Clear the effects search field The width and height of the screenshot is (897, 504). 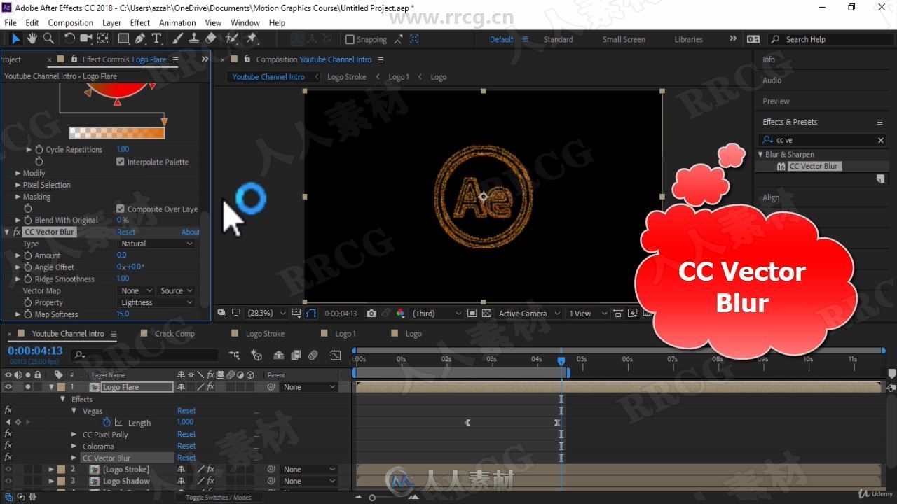881,140
